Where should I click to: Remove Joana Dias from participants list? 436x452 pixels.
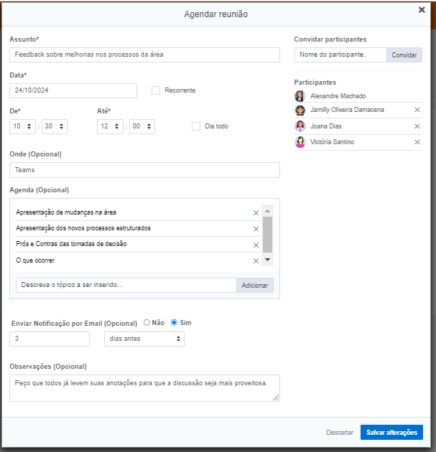click(417, 126)
